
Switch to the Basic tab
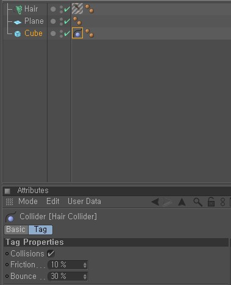pyautogui.click(x=16, y=230)
